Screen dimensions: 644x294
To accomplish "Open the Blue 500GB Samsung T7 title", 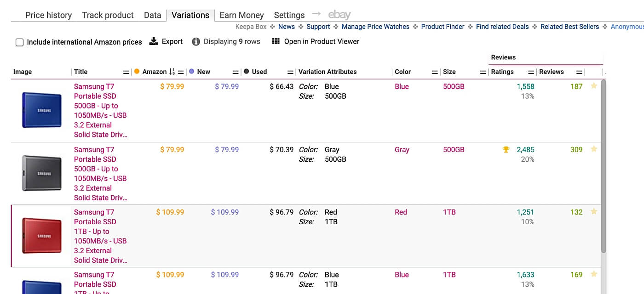I will (101, 110).
